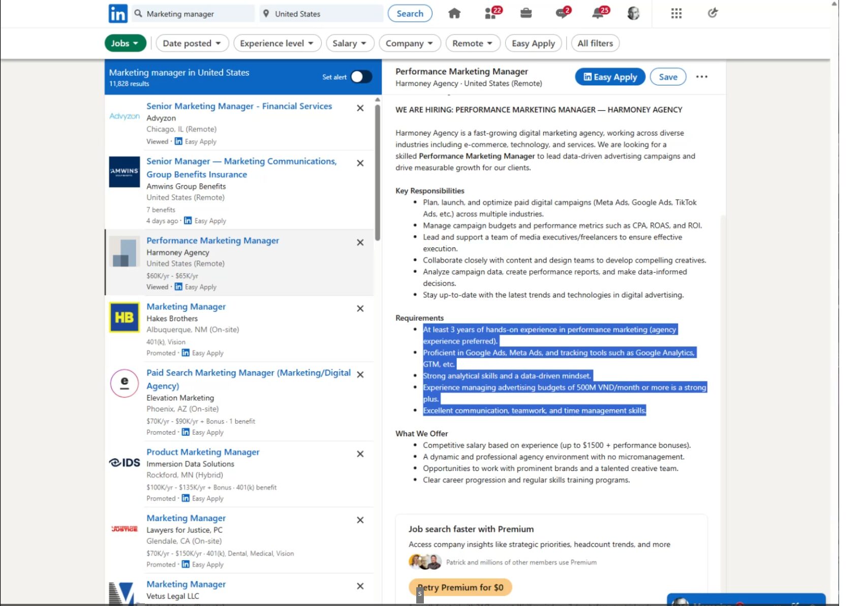Click Retry Premium for $0 button

[x=460, y=587]
